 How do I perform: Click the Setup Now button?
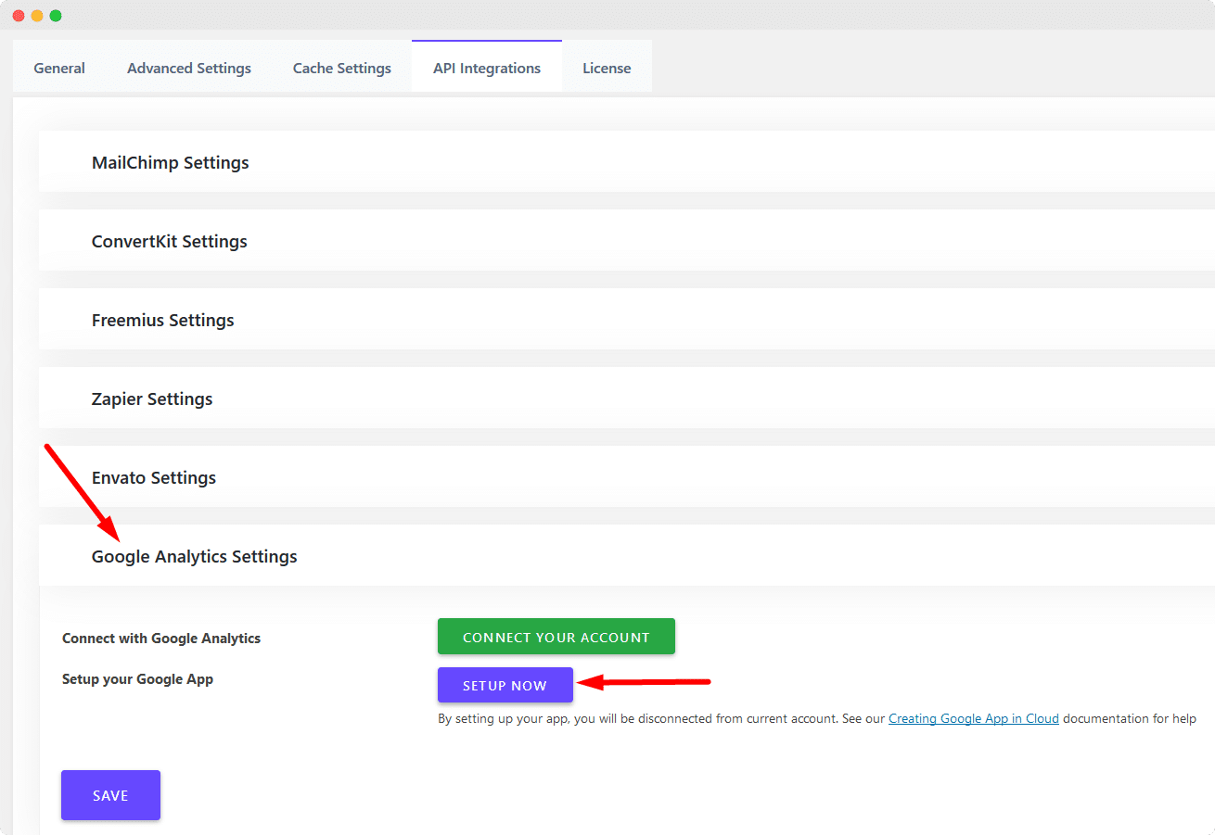(505, 685)
